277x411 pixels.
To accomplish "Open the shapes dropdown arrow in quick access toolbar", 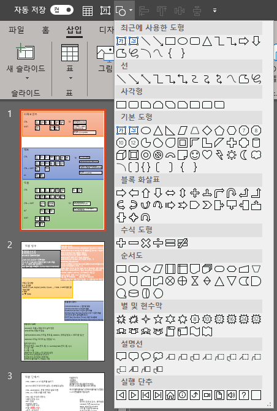I will coord(131,11).
